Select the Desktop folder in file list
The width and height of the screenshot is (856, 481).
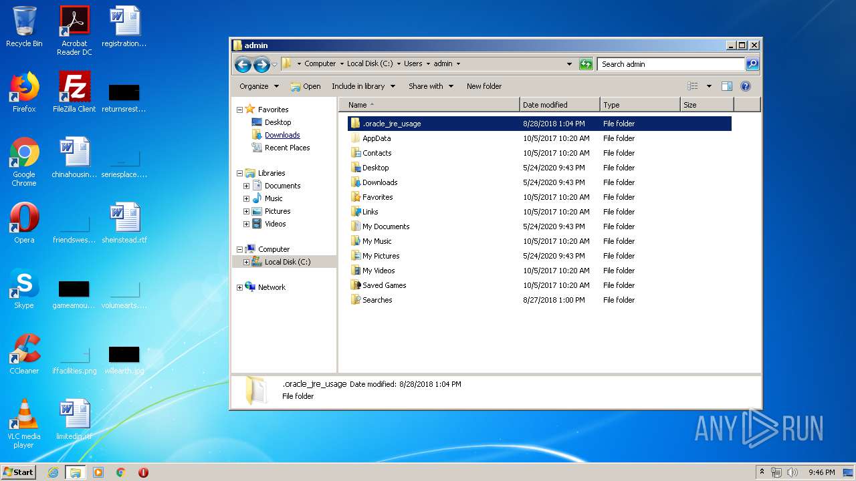375,168
